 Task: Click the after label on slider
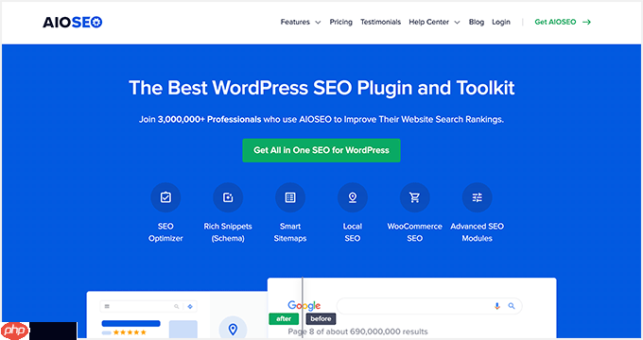[284, 318]
